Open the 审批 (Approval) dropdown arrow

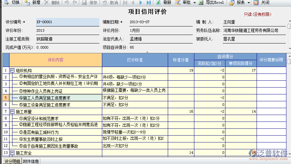(194, 3)
